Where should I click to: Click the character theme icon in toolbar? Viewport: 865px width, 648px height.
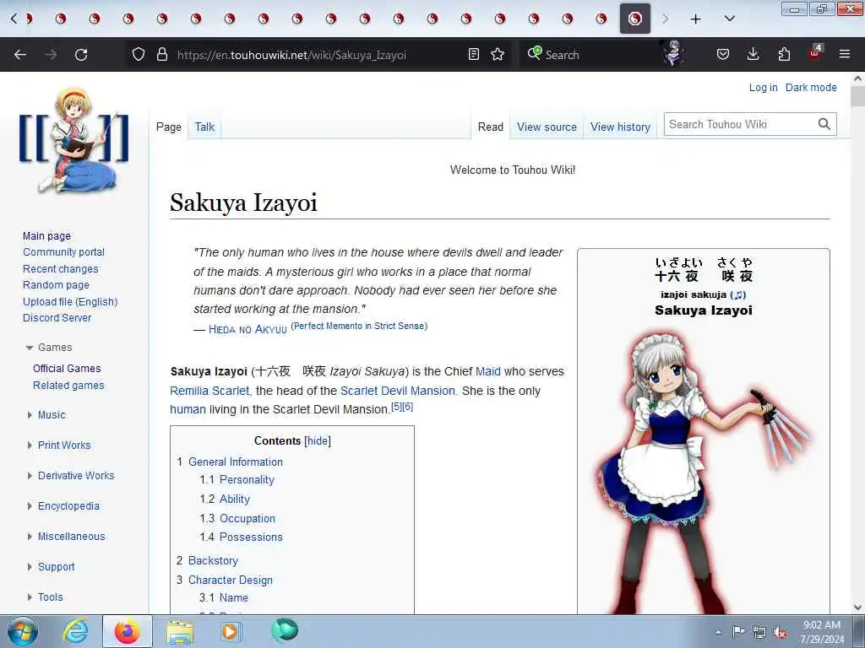click(673, 53)
